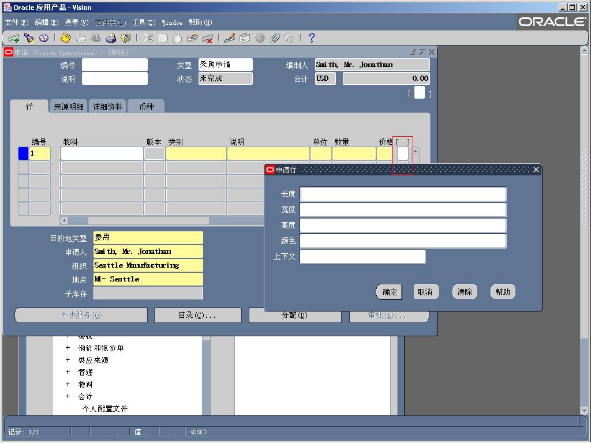
Task: Click the Folder Tools icon
Action: point(290,38)
